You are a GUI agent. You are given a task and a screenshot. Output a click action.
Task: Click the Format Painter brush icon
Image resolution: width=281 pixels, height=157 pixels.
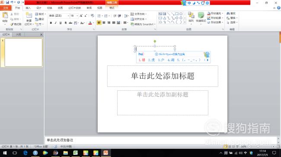point(12,24)
